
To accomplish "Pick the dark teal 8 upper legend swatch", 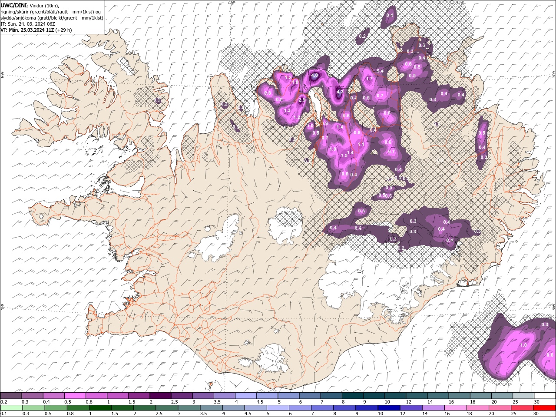I will click(x=352, y=396).
